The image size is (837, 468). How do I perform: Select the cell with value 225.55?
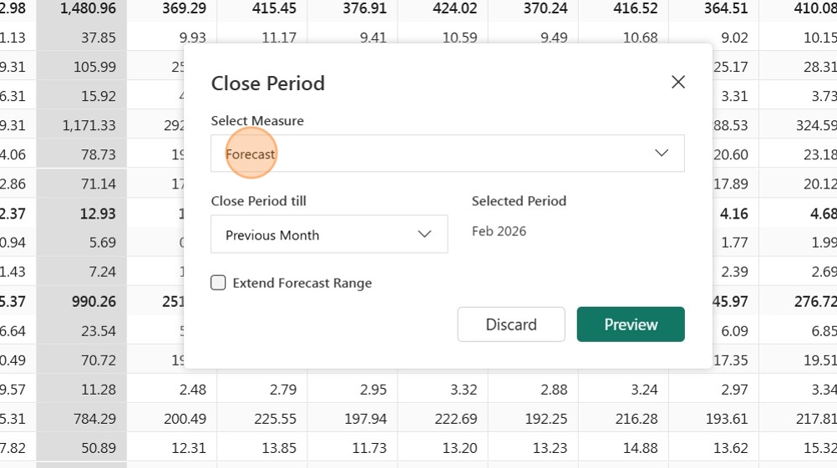click(262, 419)
